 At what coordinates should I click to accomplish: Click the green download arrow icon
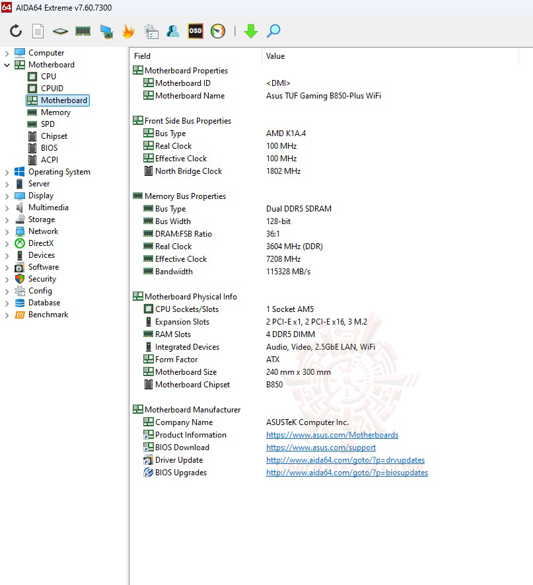[x=251, y=31]
